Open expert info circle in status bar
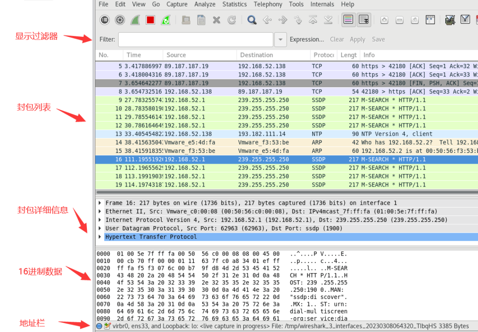This screenshot has height=332, width=478. click(99, 326)
